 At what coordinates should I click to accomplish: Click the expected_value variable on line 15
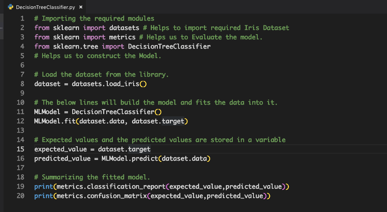[61, 149]
